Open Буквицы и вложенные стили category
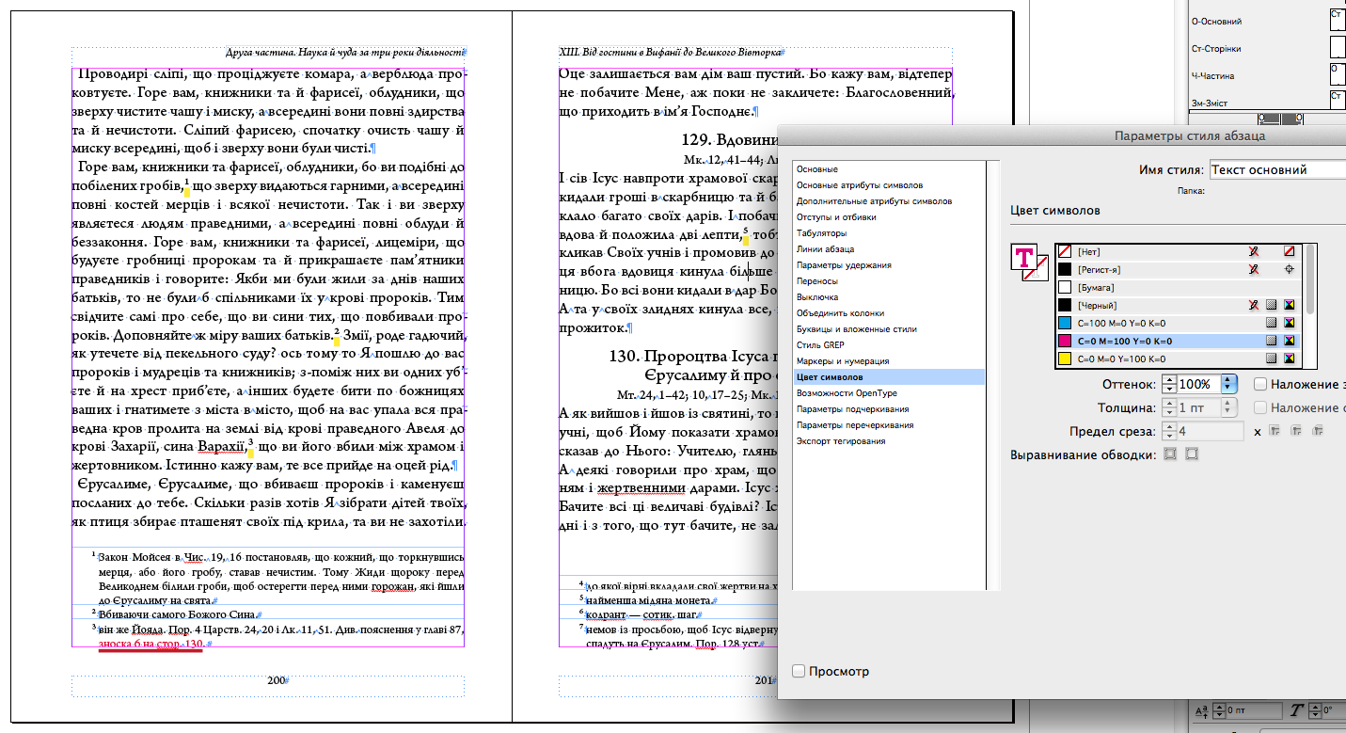 tap(888, 329)
